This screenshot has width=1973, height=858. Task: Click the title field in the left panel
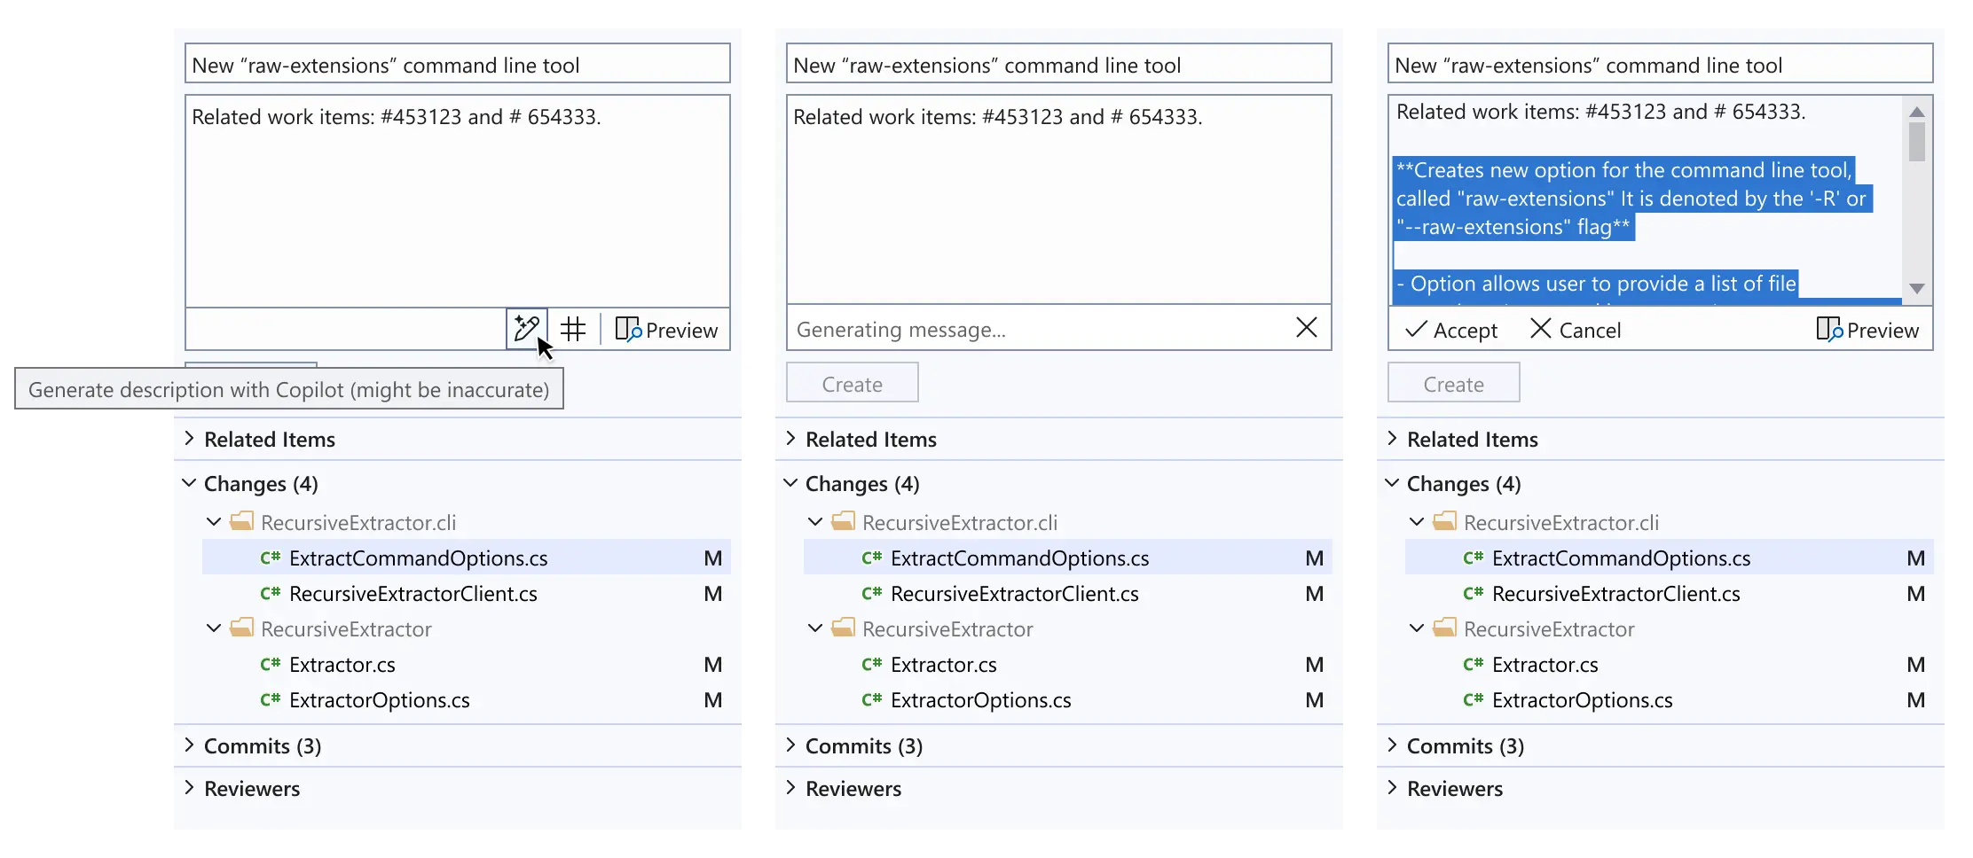point(457,65)
